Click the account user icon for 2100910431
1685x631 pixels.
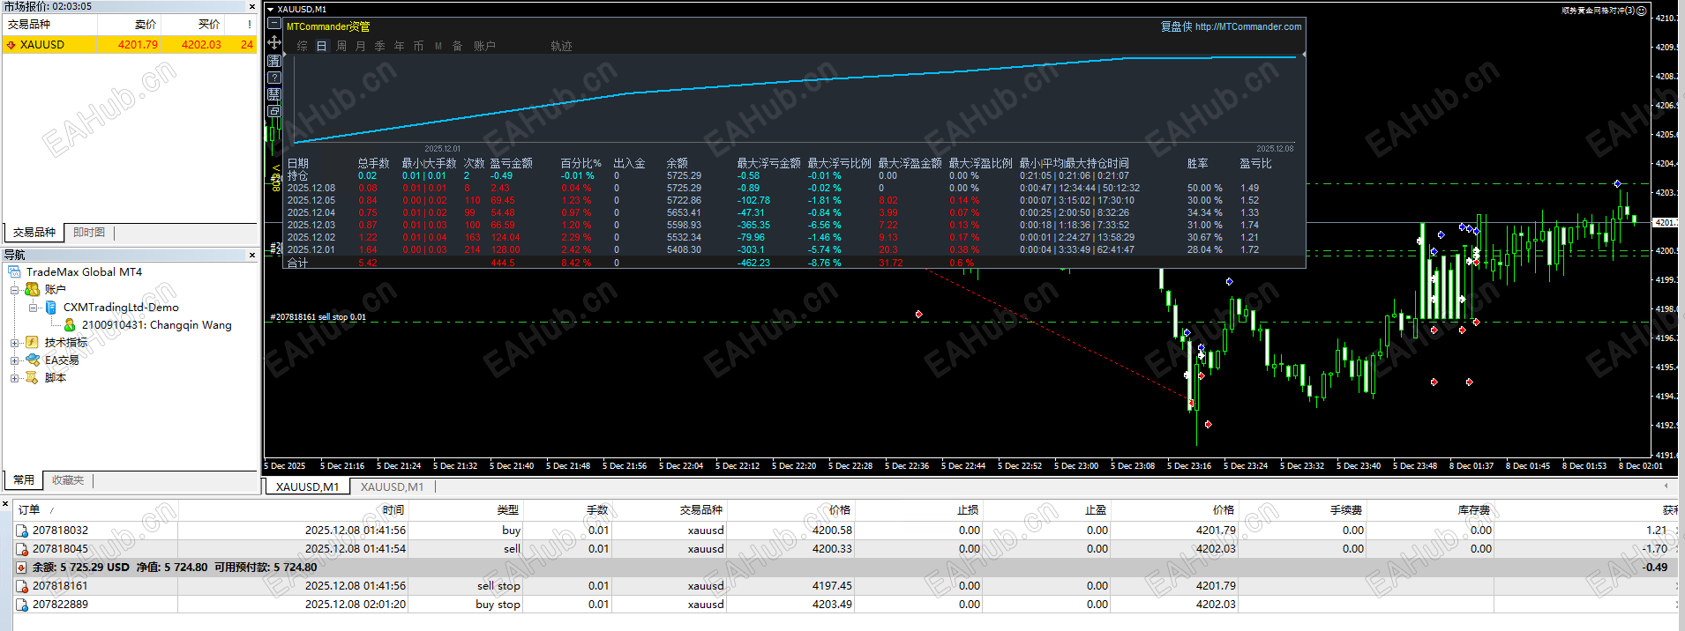tap(70, 324)
